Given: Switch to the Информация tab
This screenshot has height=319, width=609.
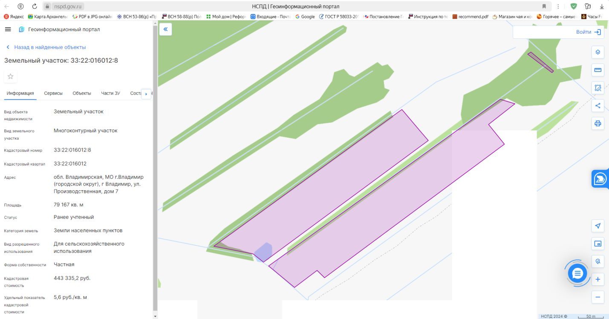Looking at the screenshot, I should tap(20, 93).
